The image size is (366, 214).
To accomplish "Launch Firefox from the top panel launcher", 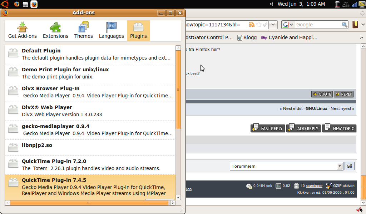I will point(16,4).
